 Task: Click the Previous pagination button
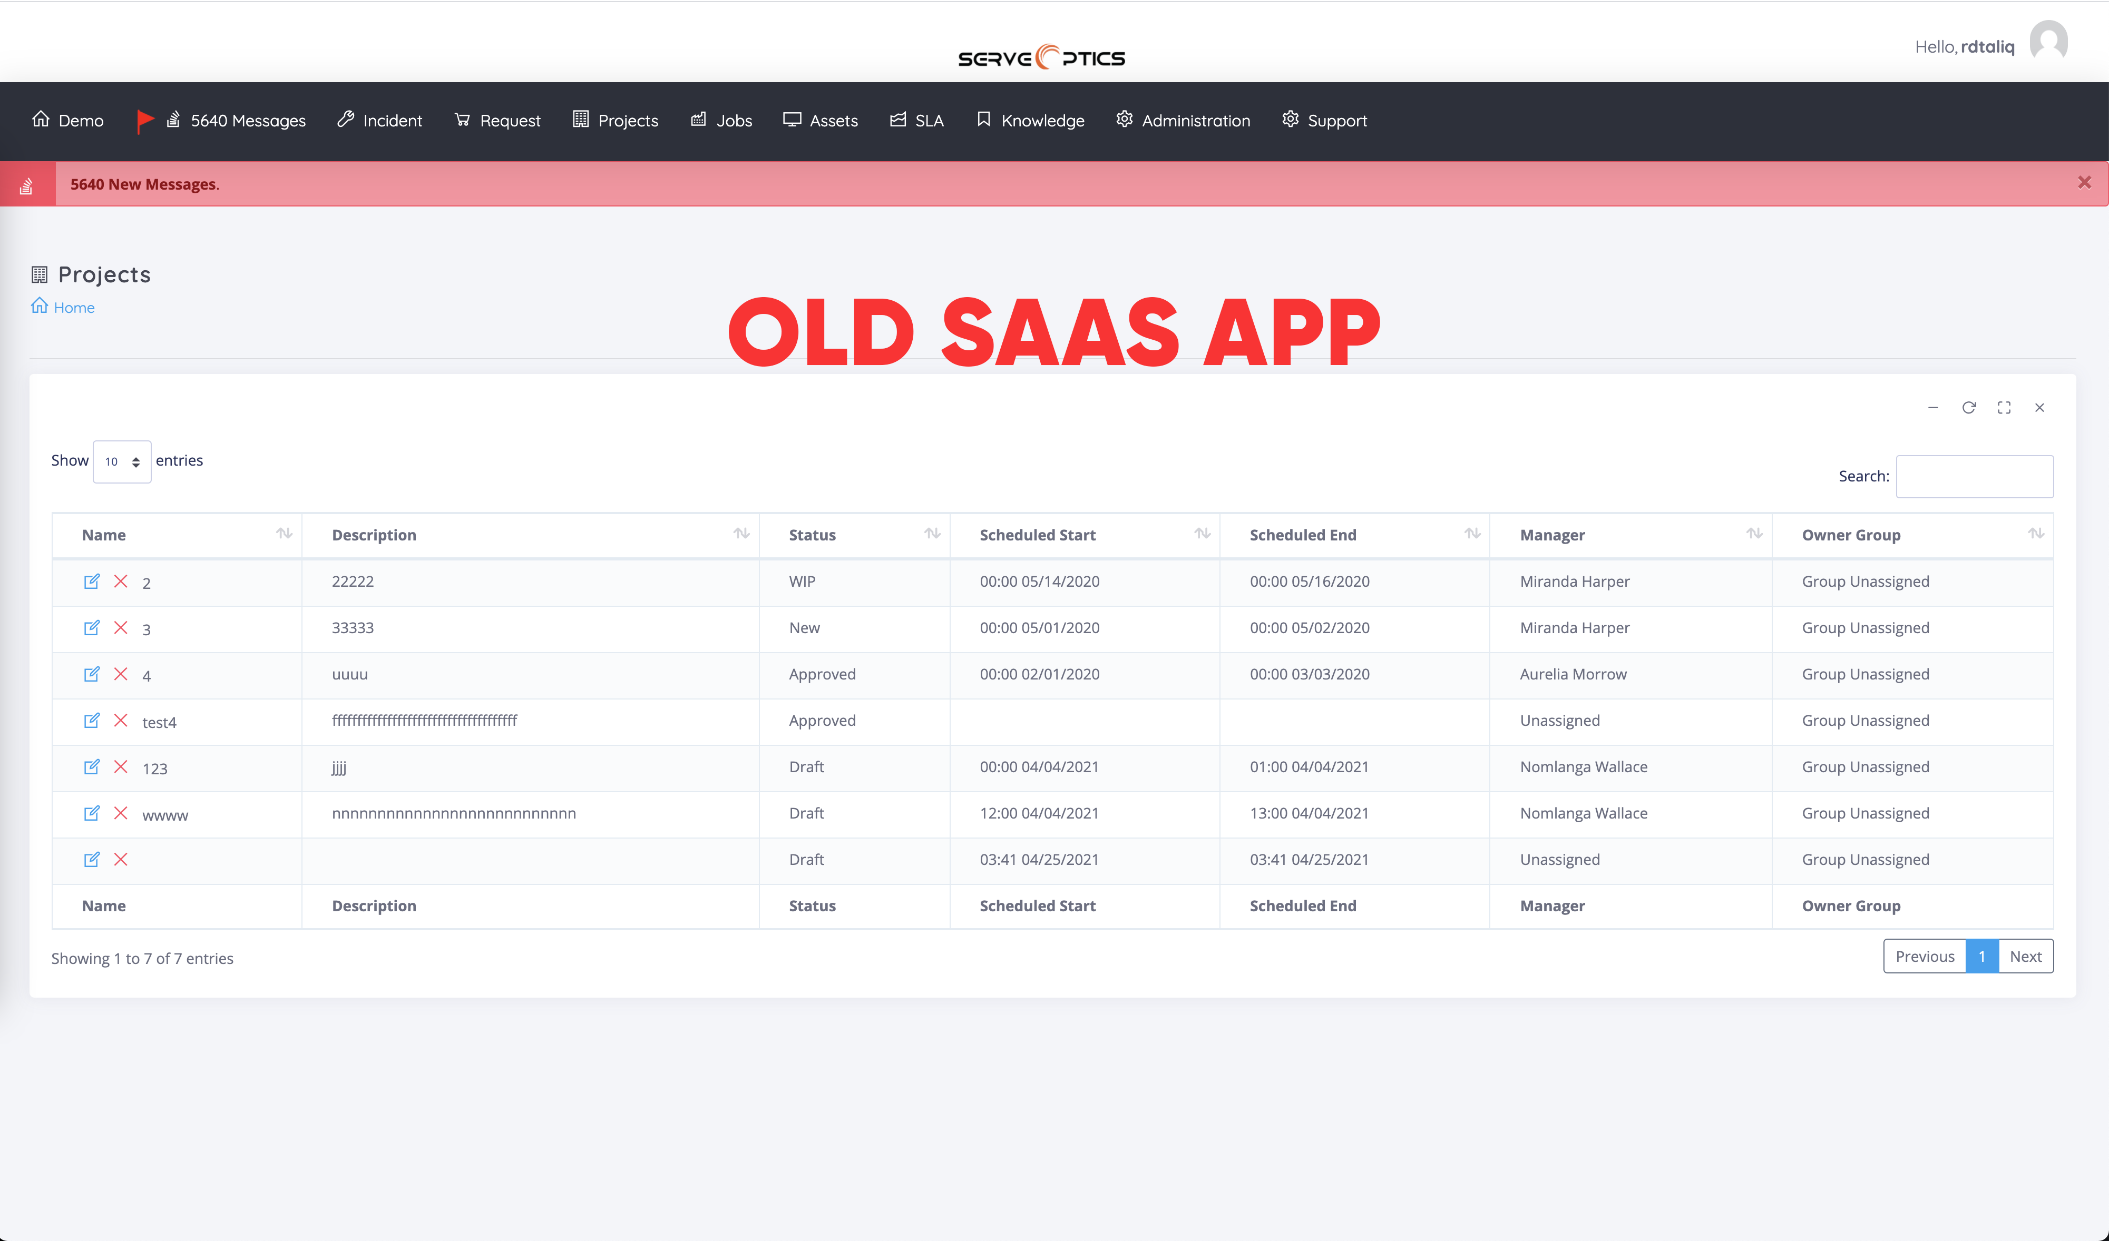click(x=1924, y=956)
